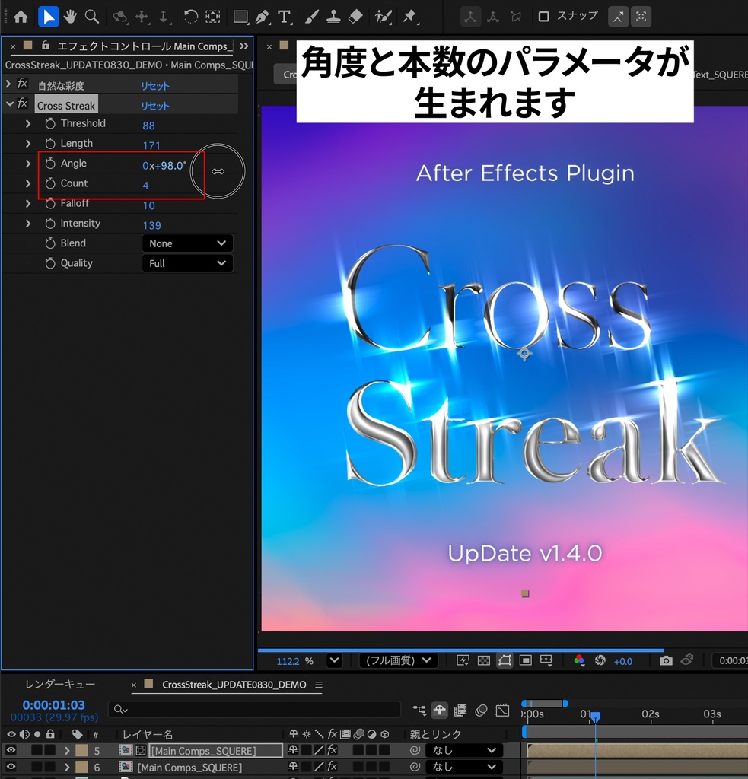Select the Pen tool
The width and height of the screenshot is (748, 779).
pos(262,17)
